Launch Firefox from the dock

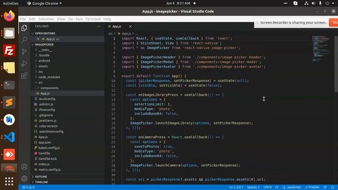coord(9,16)
